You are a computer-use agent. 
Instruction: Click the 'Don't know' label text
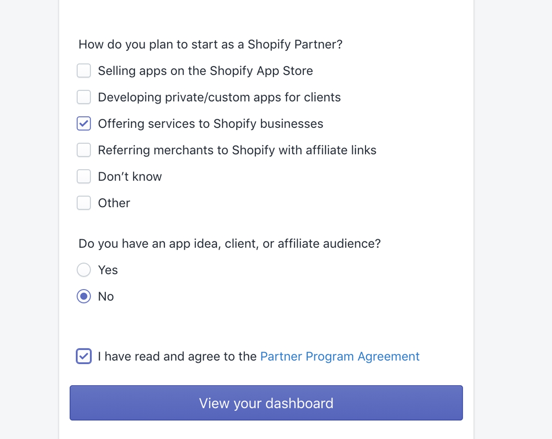point(130,177)
